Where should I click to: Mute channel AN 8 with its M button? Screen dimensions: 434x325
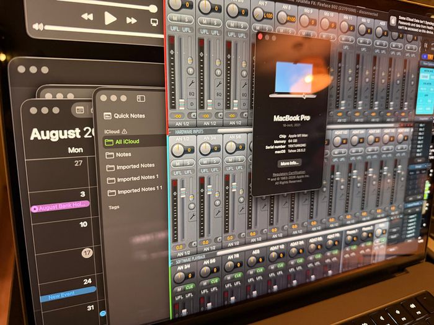(x=281, y=30)
